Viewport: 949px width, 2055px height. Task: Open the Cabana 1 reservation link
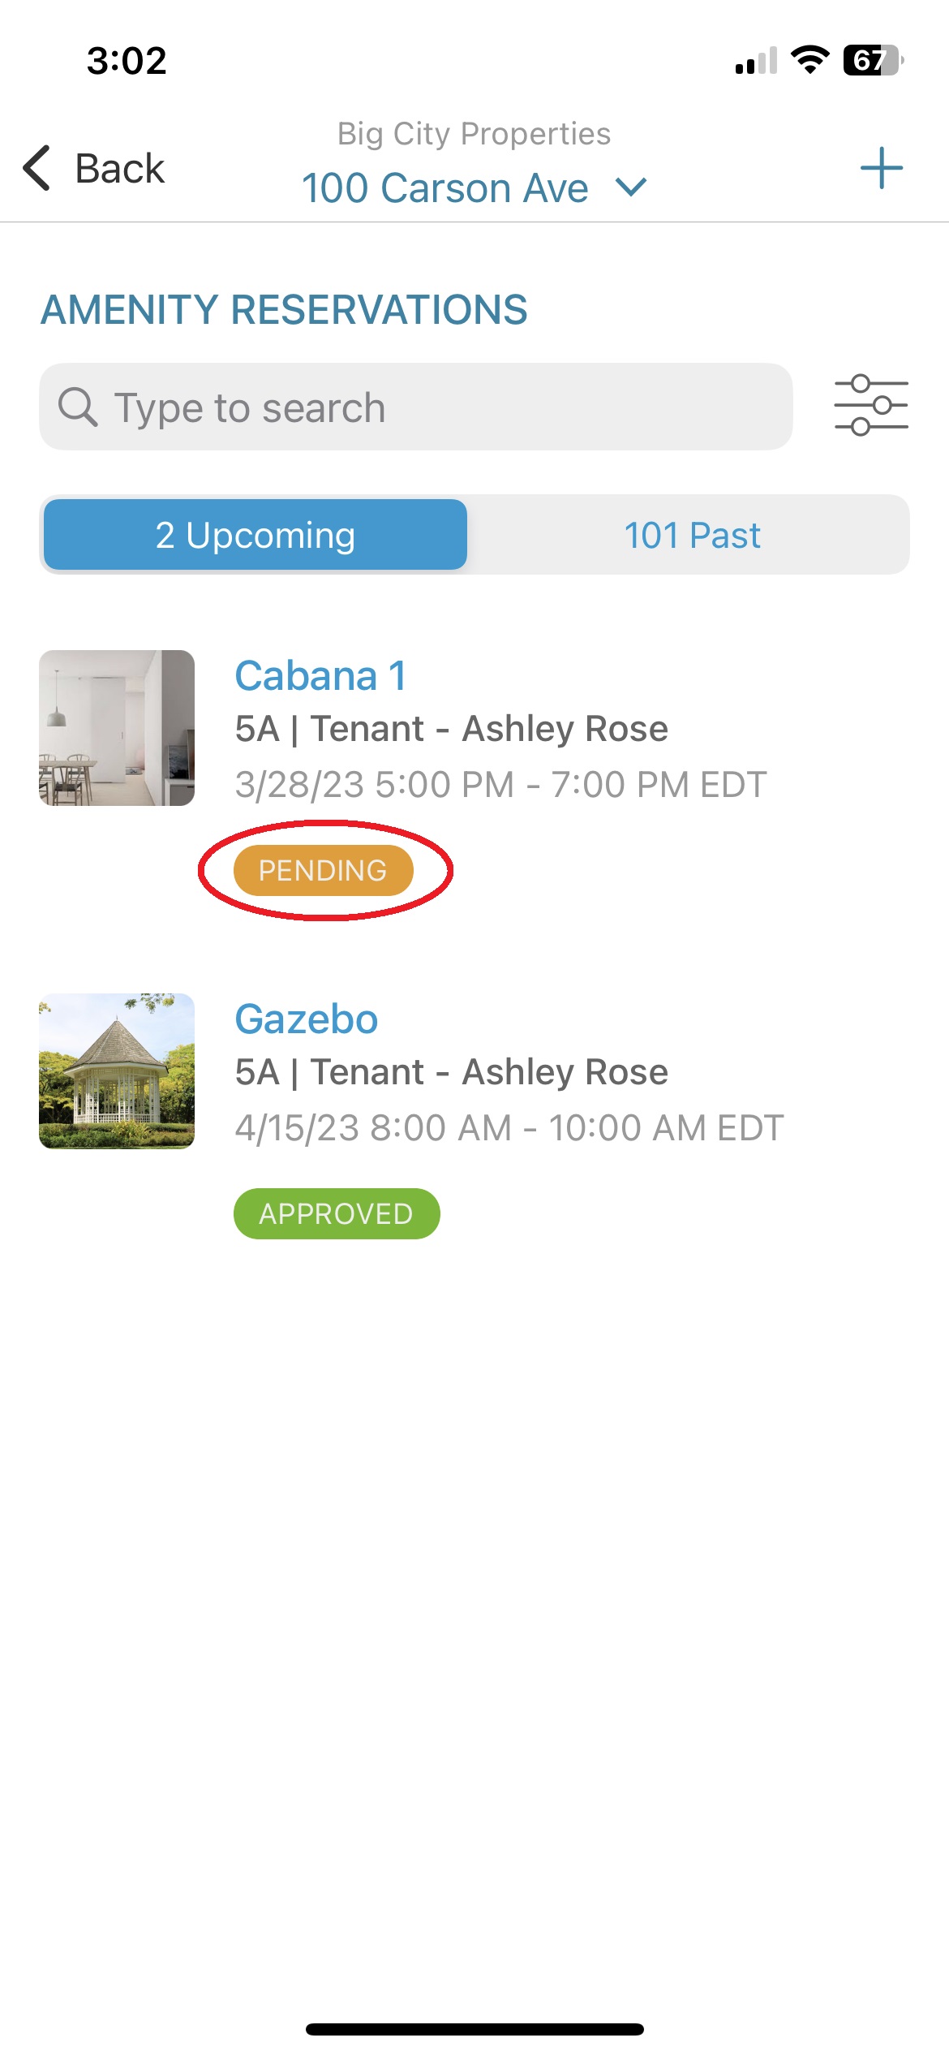320,675
